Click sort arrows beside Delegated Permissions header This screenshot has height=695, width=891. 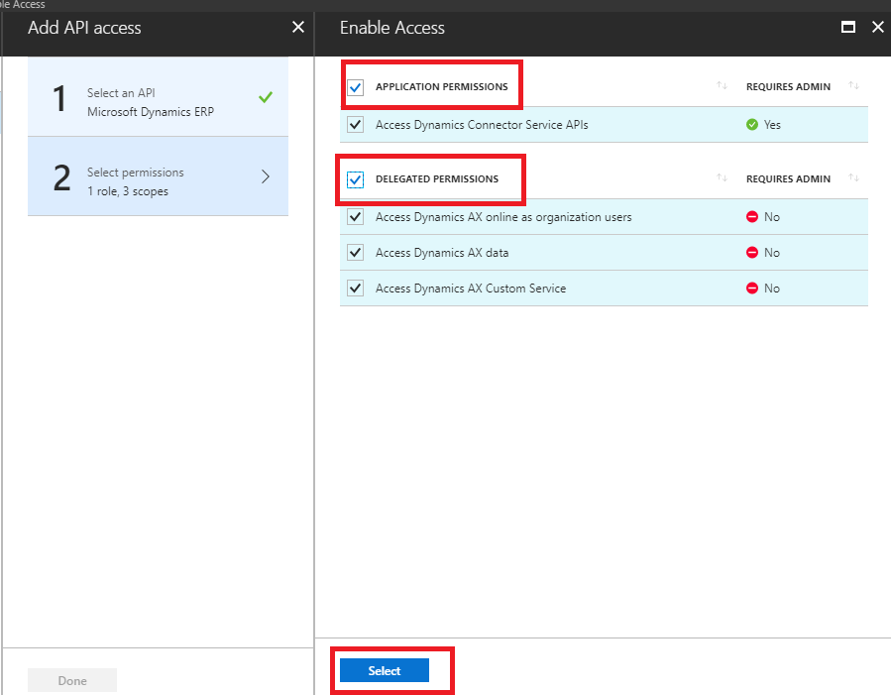(722, 179)
